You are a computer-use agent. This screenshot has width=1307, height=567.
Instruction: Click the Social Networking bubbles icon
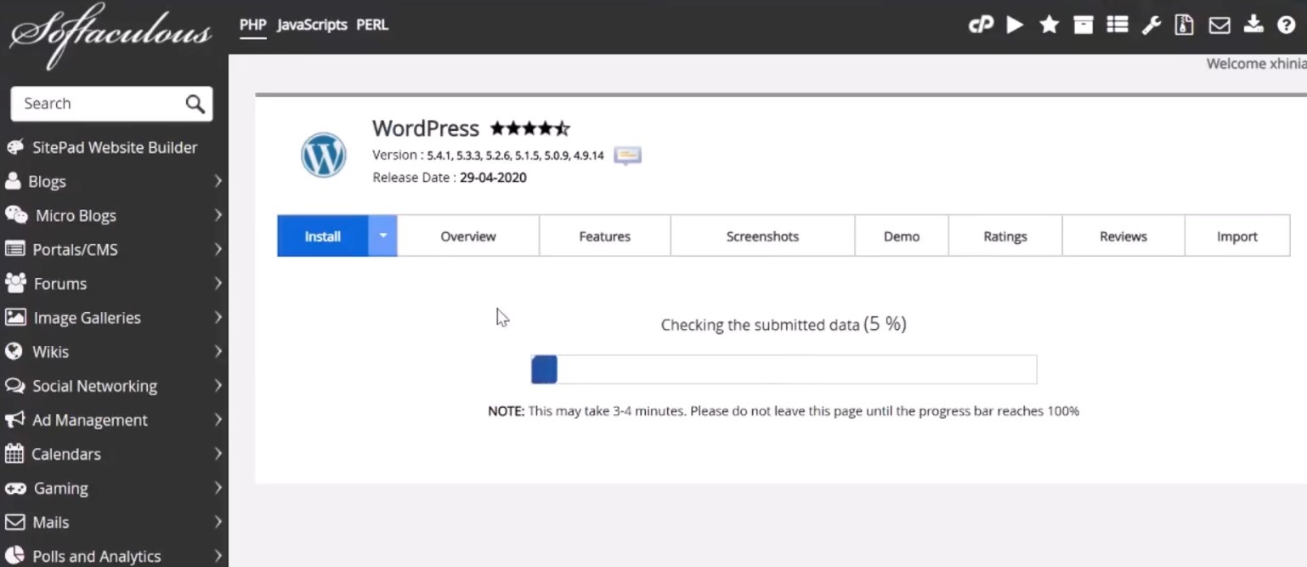pyautogui.click(x=14, y=385)
